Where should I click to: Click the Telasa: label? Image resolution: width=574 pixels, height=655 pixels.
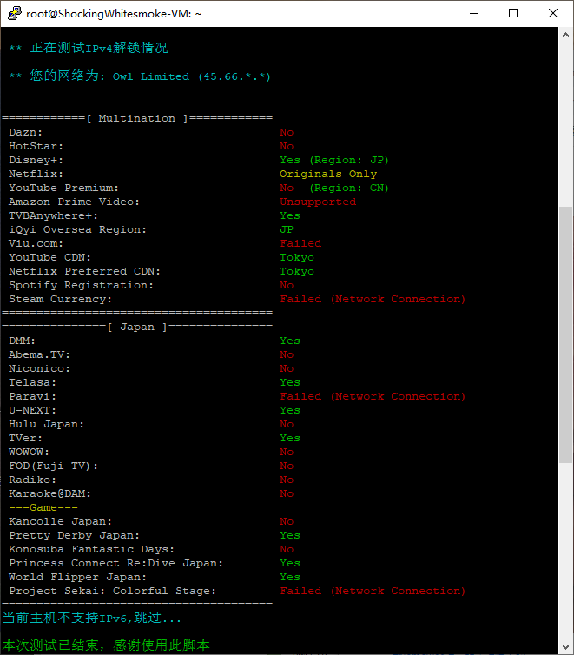(x=32, y=382)
